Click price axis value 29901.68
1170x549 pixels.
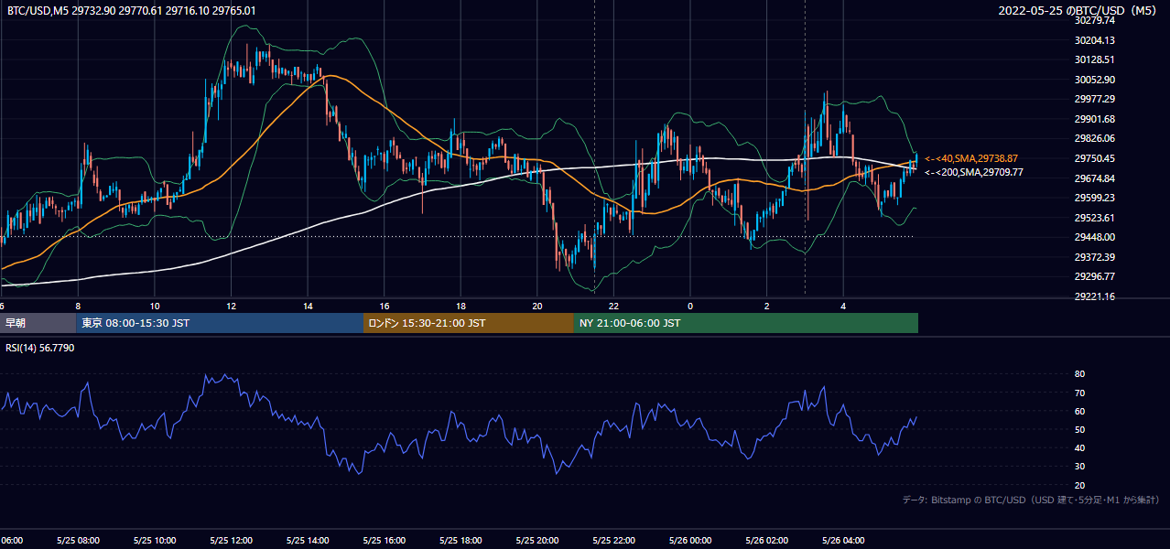(1095, 119)
